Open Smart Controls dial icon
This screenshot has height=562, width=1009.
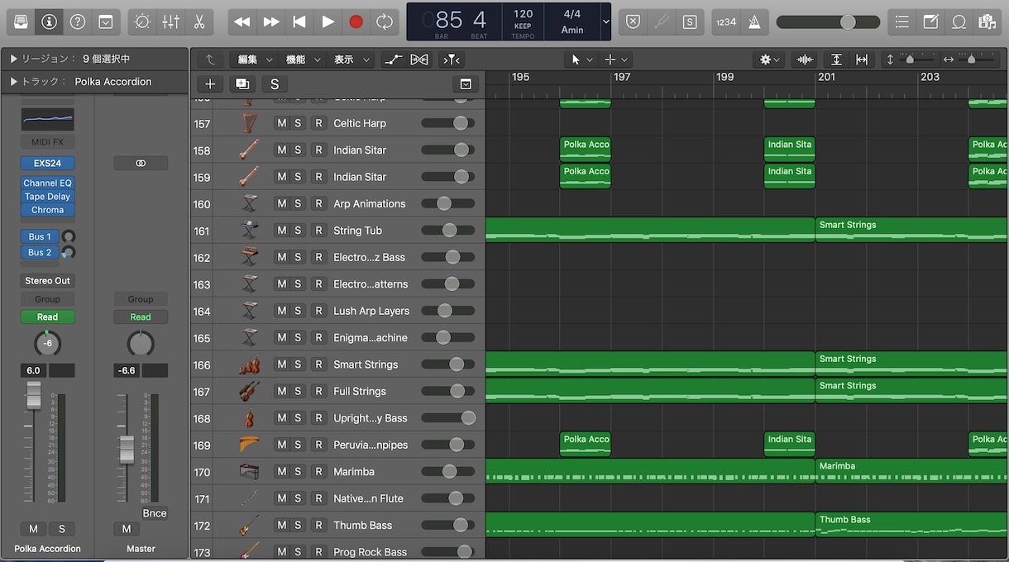click(141, 22)
